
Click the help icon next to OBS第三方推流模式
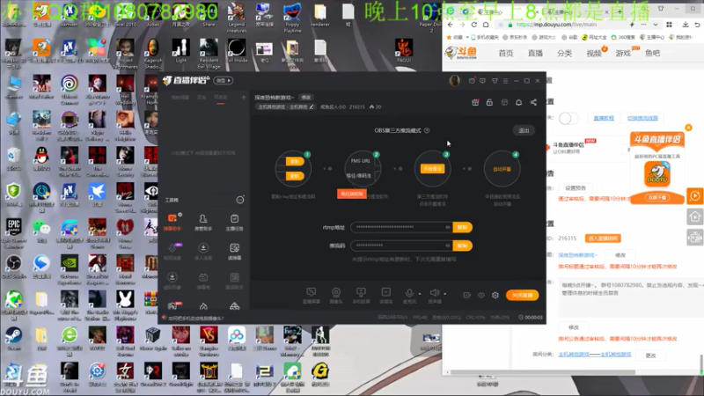click(427, 130)
